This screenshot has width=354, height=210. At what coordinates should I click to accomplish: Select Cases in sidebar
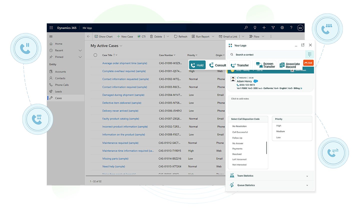(66, 98)
